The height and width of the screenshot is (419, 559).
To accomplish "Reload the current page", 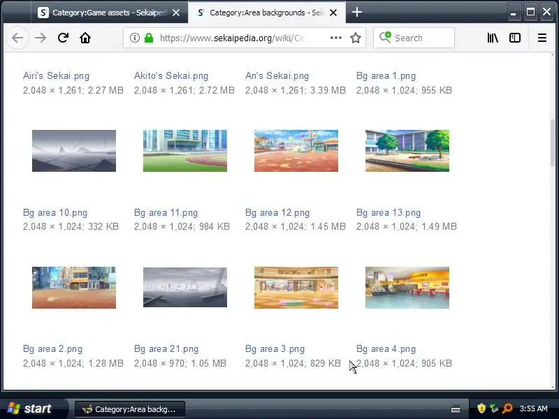I will coord(63,38).
